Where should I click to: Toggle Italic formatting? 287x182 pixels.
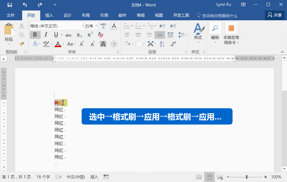coord(46,35)
